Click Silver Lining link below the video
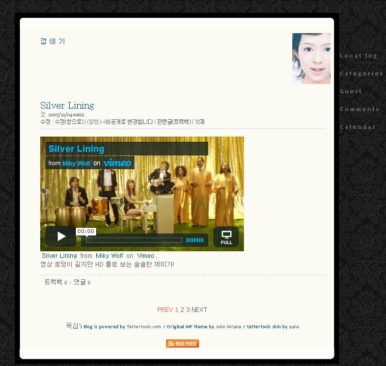386x366 pixels. click(60, 256)
